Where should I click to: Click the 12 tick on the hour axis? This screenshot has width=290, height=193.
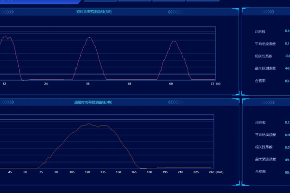point(4,83)
